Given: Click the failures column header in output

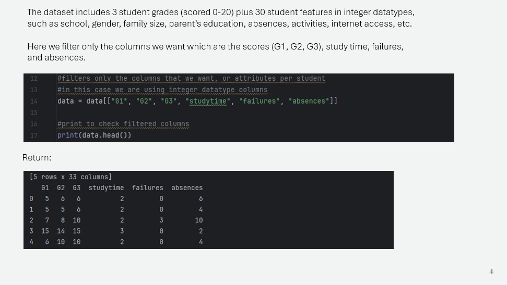Looking at the screenshot, I should tap(147, 188).
